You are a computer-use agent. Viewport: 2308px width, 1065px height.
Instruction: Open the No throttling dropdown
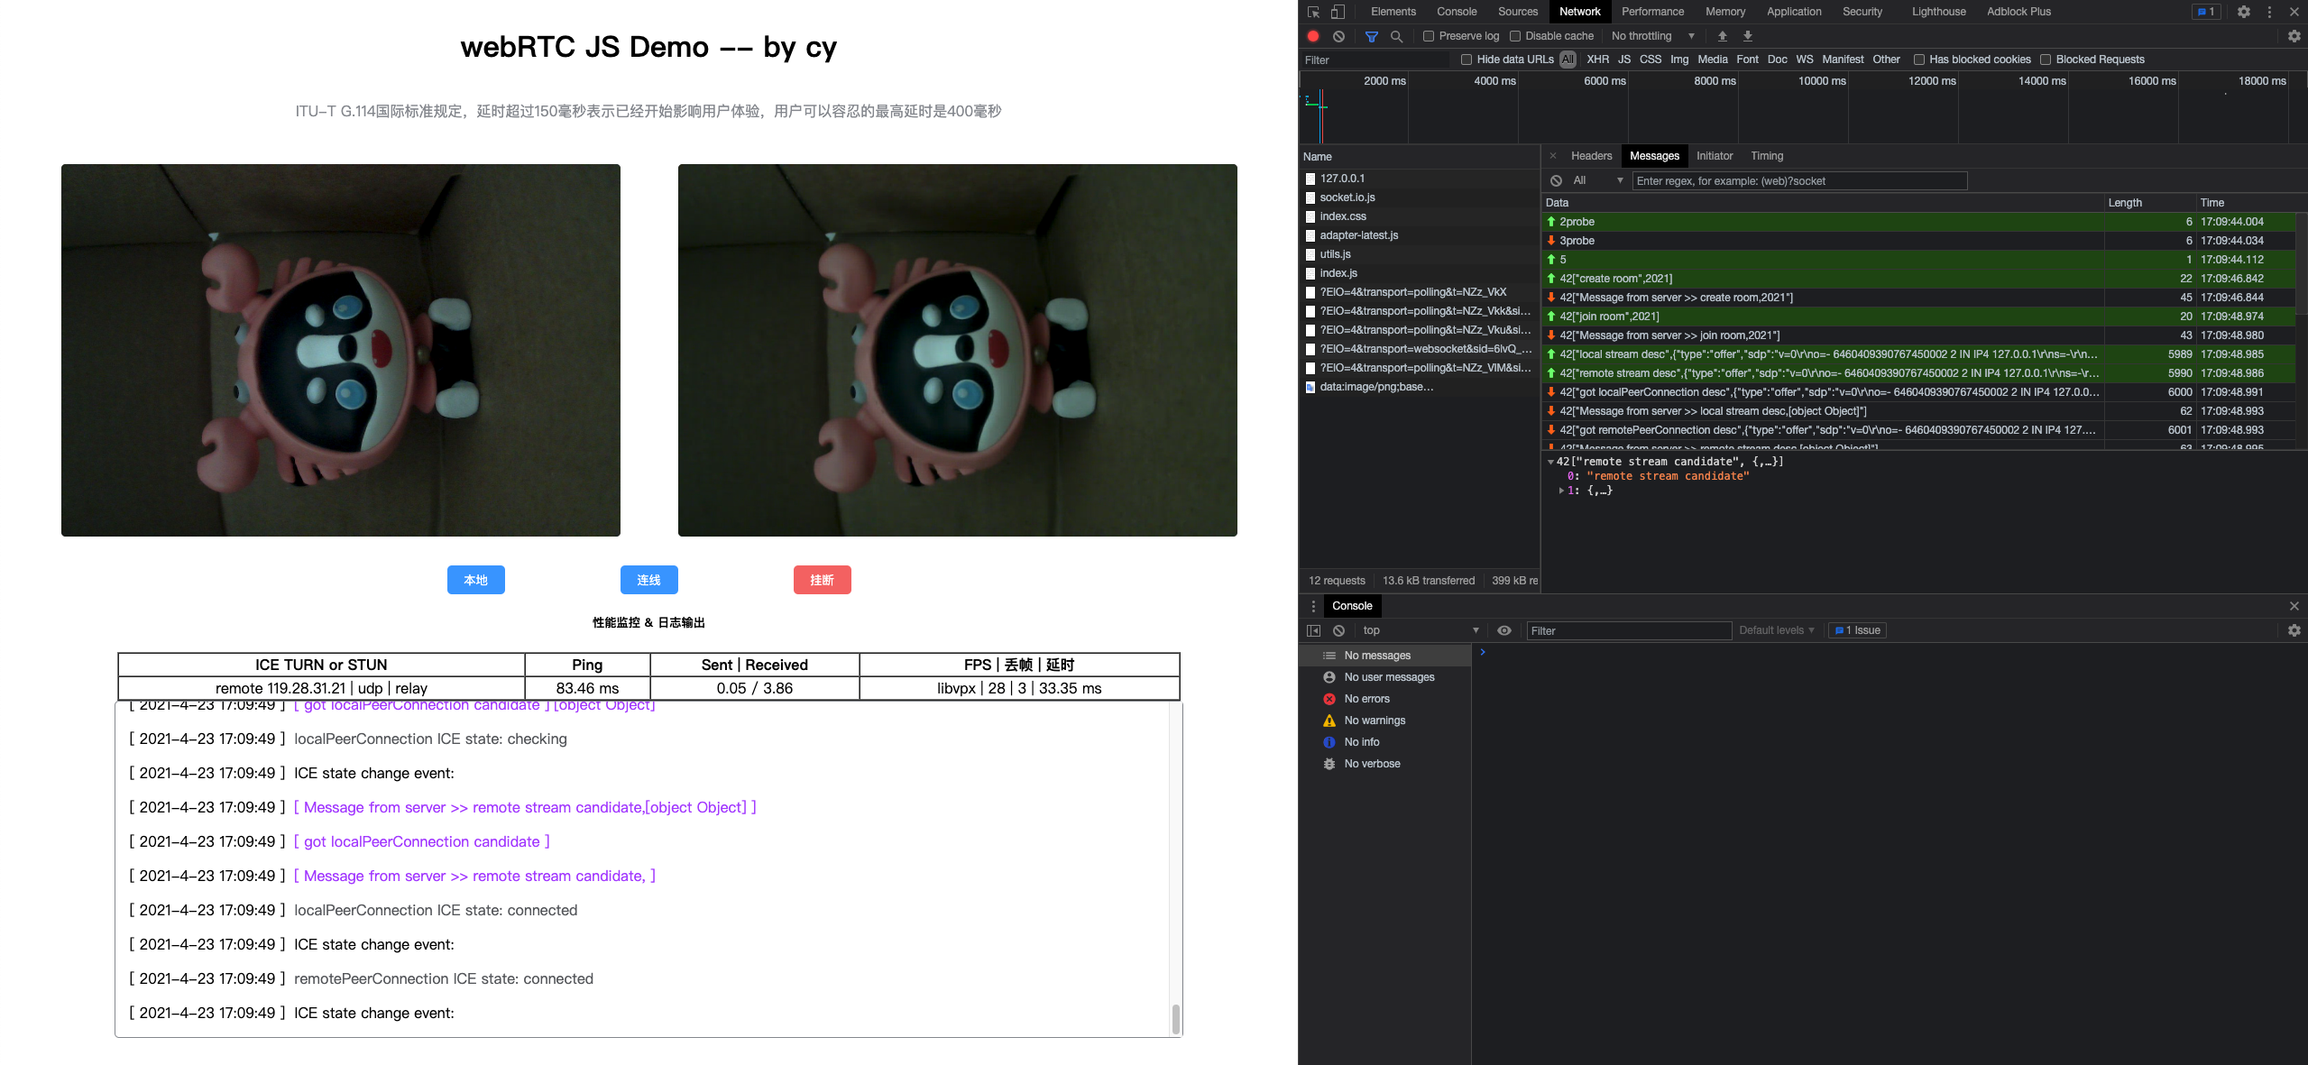click(1652, 36)
